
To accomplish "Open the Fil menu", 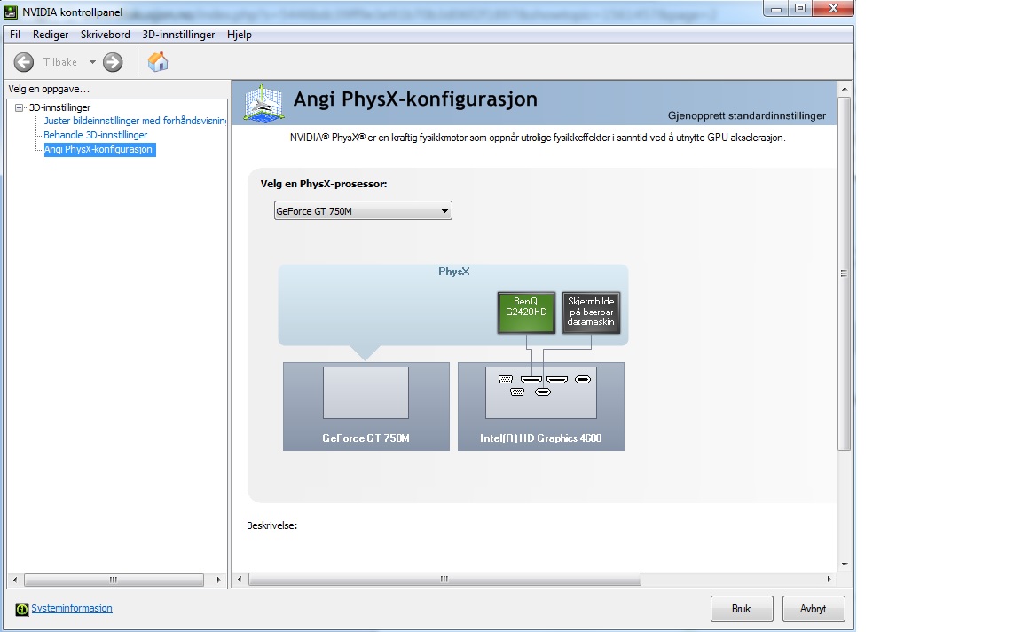I will pos(15,35).
